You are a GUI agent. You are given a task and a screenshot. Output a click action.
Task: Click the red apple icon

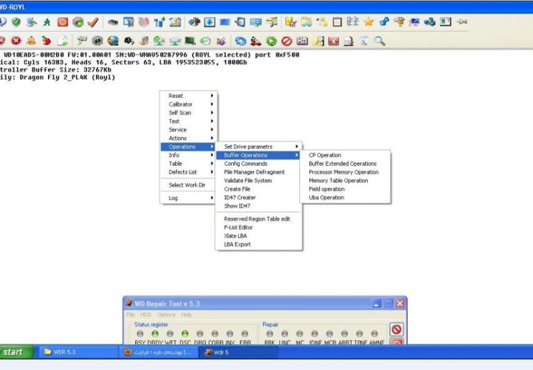pos(47,41)
